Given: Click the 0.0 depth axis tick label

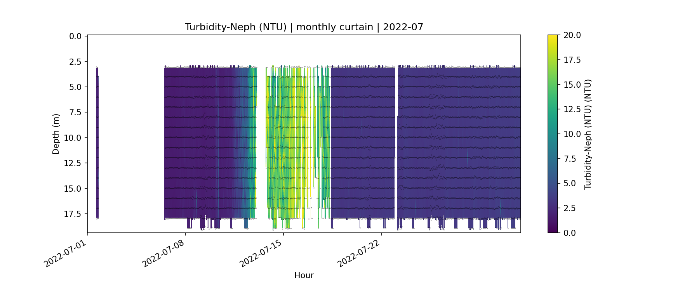Looking at the screenshot, I should click(75, 36).
